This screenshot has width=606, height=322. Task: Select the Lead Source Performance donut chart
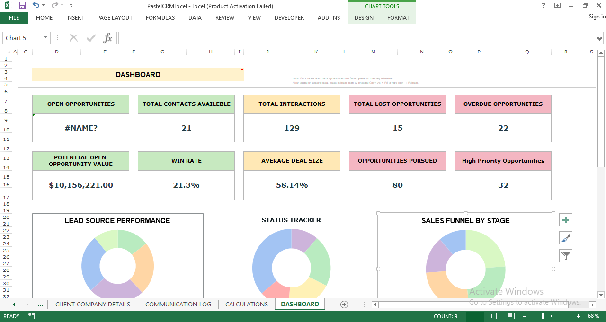tap(117, 265)
